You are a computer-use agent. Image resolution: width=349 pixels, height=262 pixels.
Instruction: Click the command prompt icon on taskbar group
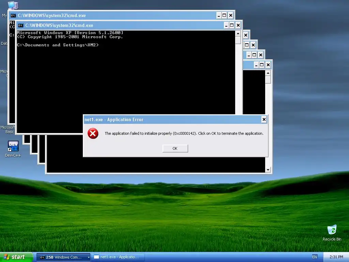click(42, 257)
